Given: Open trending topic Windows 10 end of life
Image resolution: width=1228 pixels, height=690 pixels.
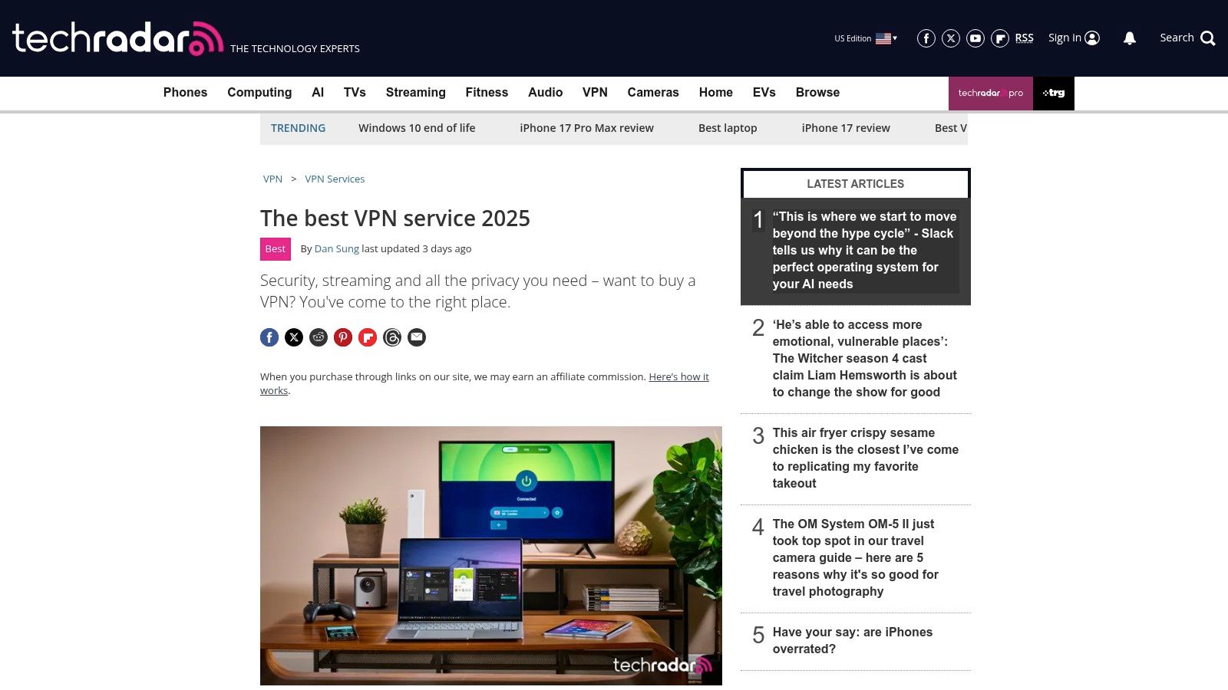Looking at the screenshot, I should tap(417, 128).
